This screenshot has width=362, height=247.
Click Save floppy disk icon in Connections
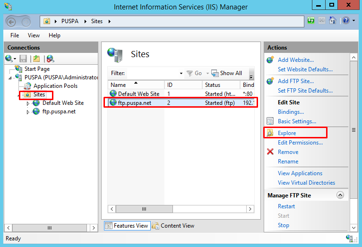coord(23,59)
